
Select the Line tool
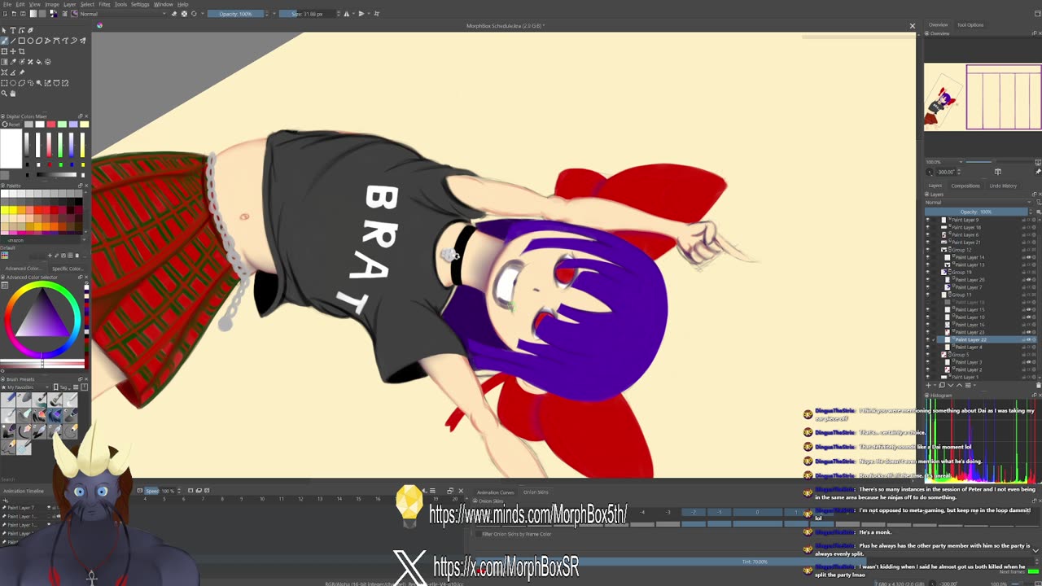[13, 41]
